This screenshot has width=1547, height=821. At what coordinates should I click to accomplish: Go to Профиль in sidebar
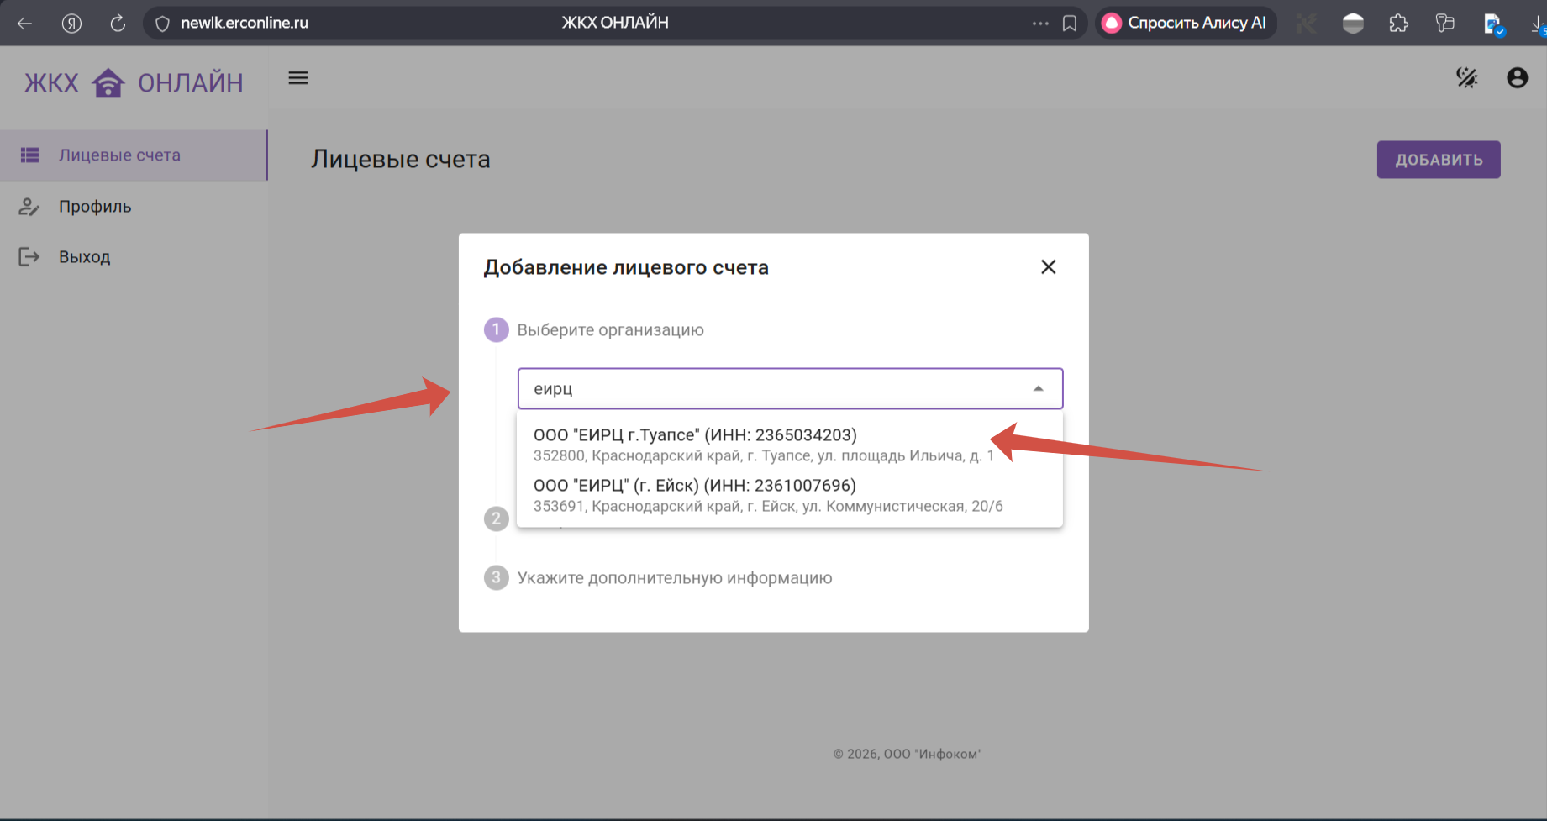(95, 207)
